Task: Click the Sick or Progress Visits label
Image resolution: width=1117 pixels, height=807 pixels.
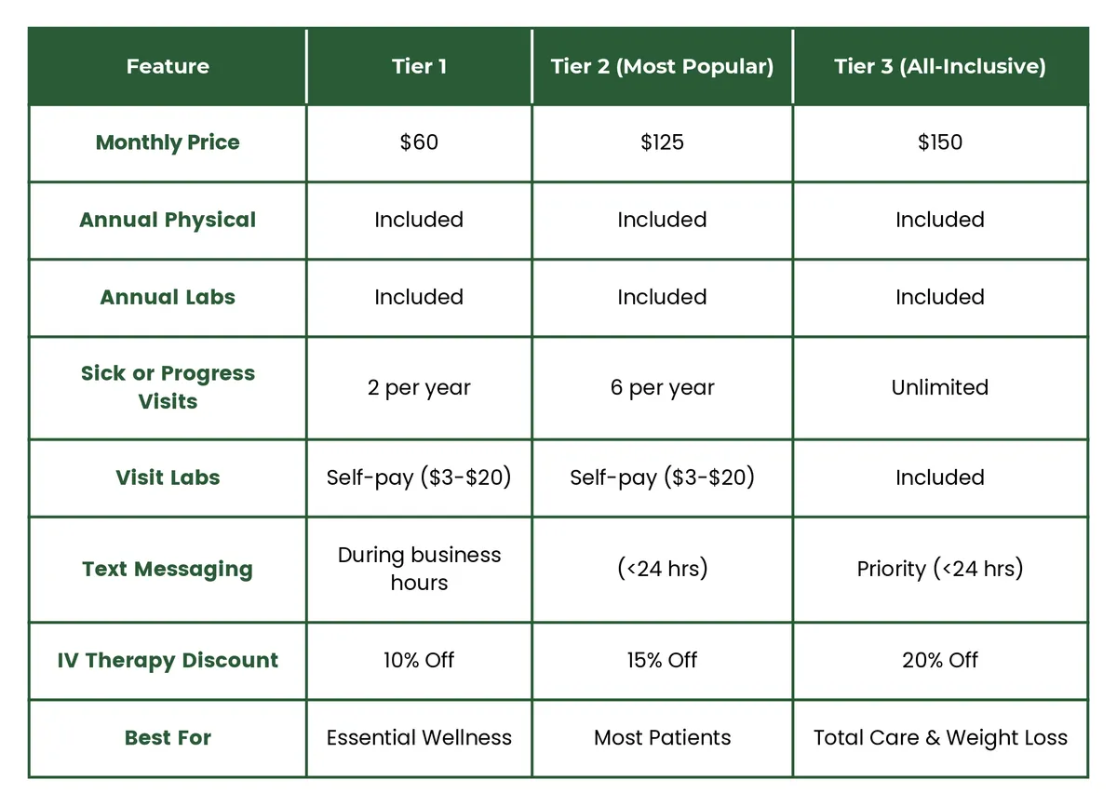Action: pos(168,387)
